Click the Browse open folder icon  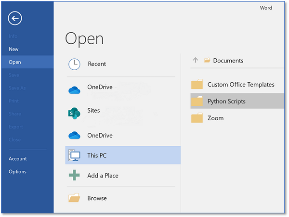point(74,198)
